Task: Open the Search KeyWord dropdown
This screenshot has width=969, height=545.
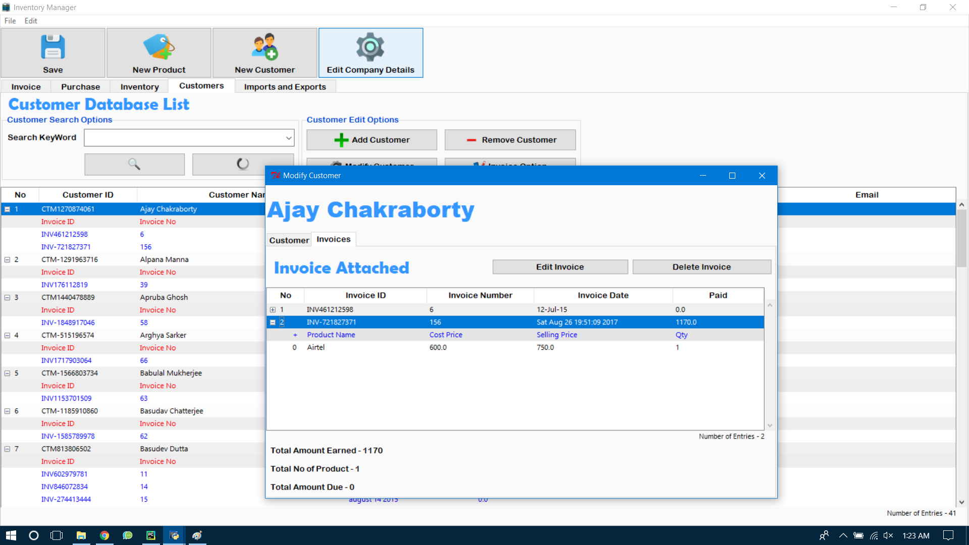Action: 289,138
